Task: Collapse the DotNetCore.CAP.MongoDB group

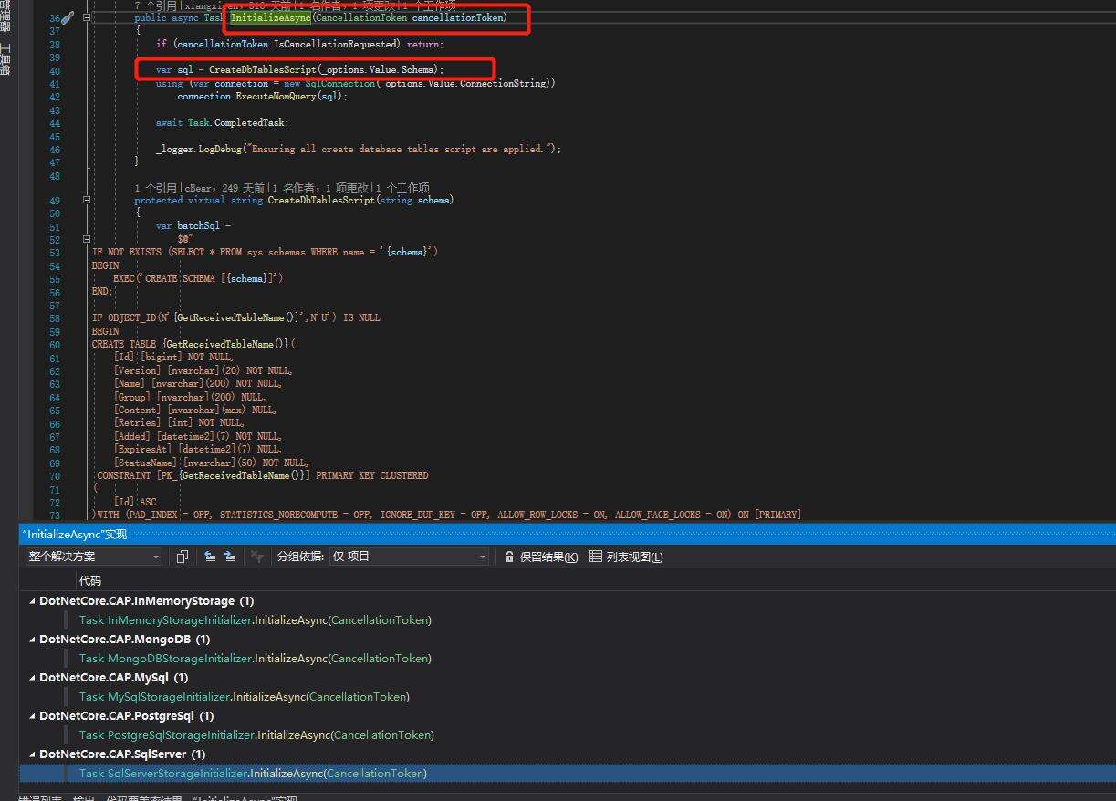Action: pos(33,640)
